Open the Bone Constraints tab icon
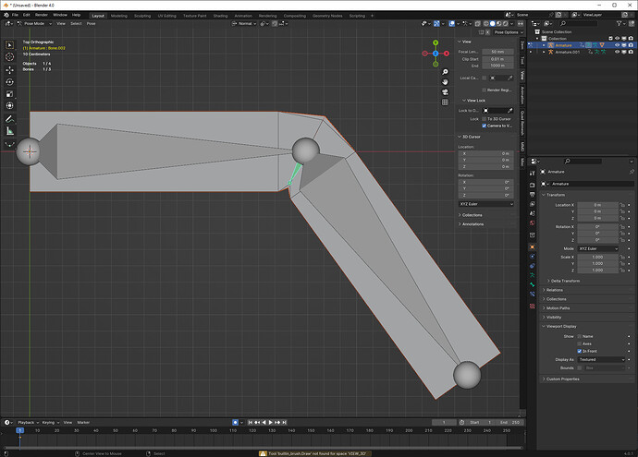The image size is (638, 457). [x=533, y=294]
